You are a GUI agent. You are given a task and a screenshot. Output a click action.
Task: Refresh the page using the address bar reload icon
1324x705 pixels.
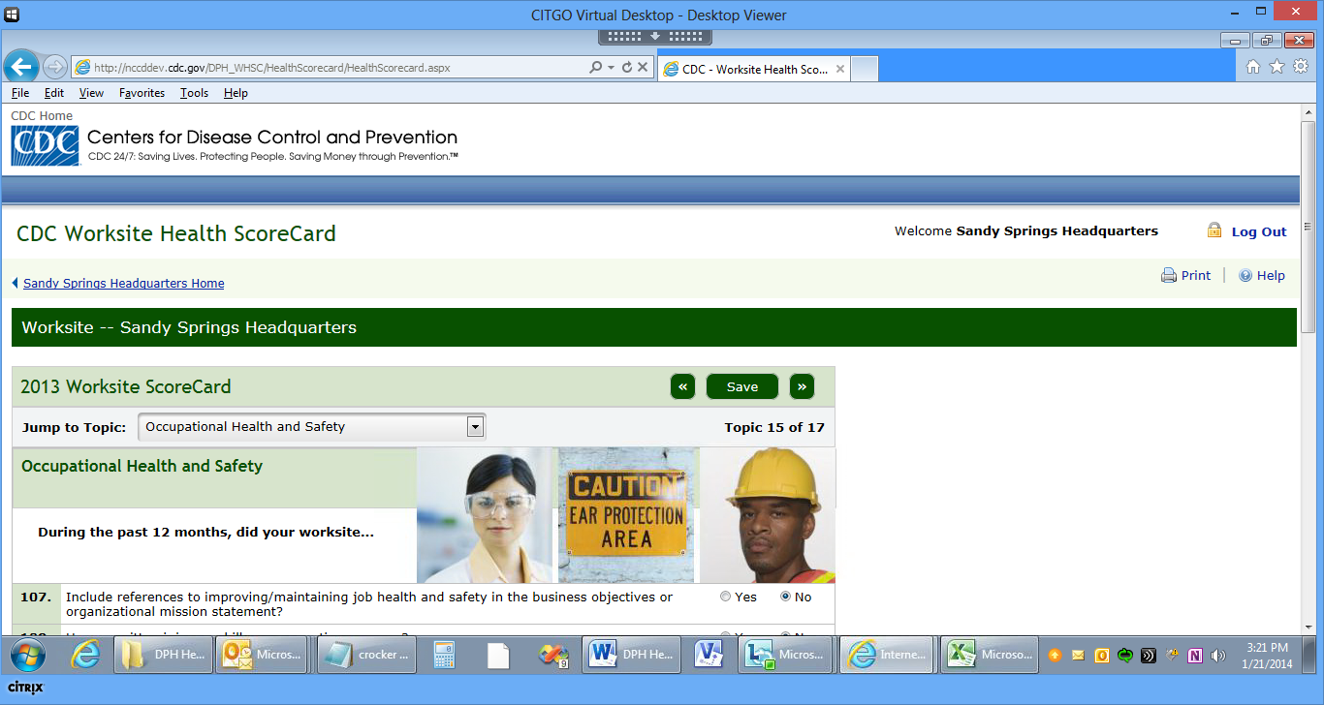pyautogui.click(x=626, y=68)
